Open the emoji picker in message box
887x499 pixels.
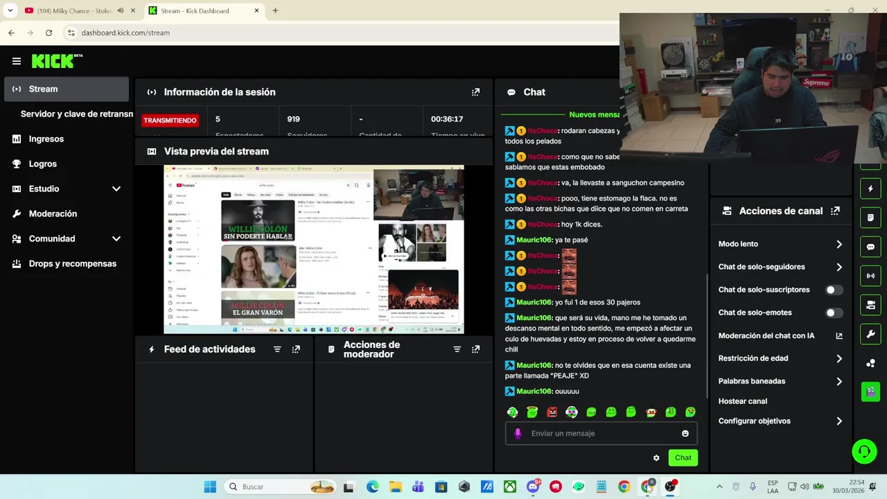(x=685, y=433)
